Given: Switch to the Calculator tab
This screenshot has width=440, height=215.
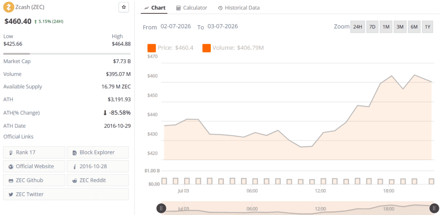Looking at the screenshot, I should click(192, 8).
